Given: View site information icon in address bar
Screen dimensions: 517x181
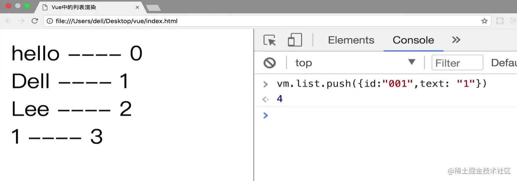Looking at the screenshot, I should 50,21.
